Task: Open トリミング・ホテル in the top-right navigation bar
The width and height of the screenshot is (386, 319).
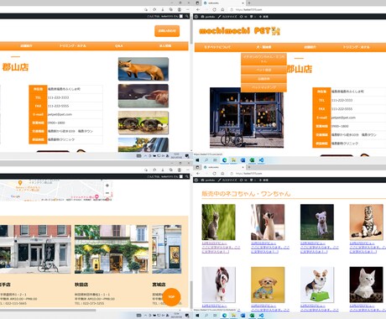Action: click(356, 47)
